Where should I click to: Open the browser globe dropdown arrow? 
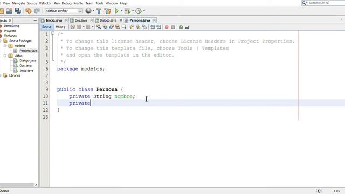point(93,11)
